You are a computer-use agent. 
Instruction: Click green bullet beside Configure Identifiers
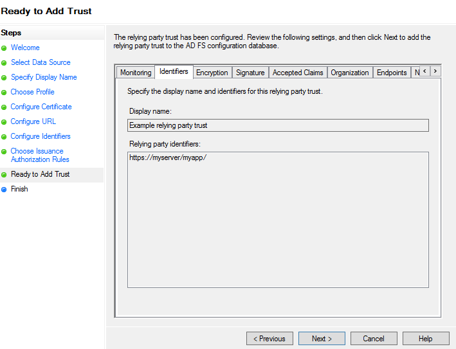tap(4, 137)
